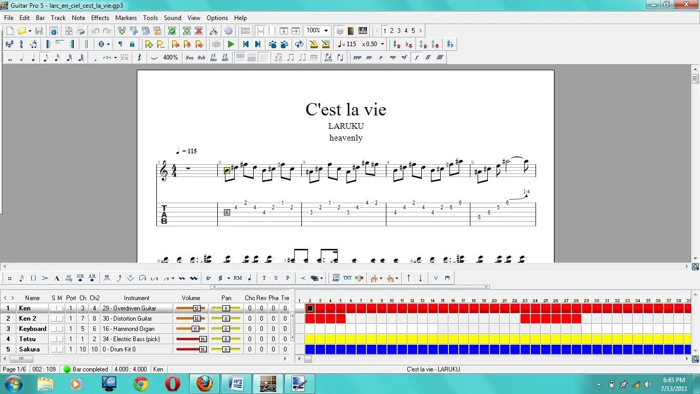Click the TXT text icon
The image size is (700, 394).
click(347, 278)
